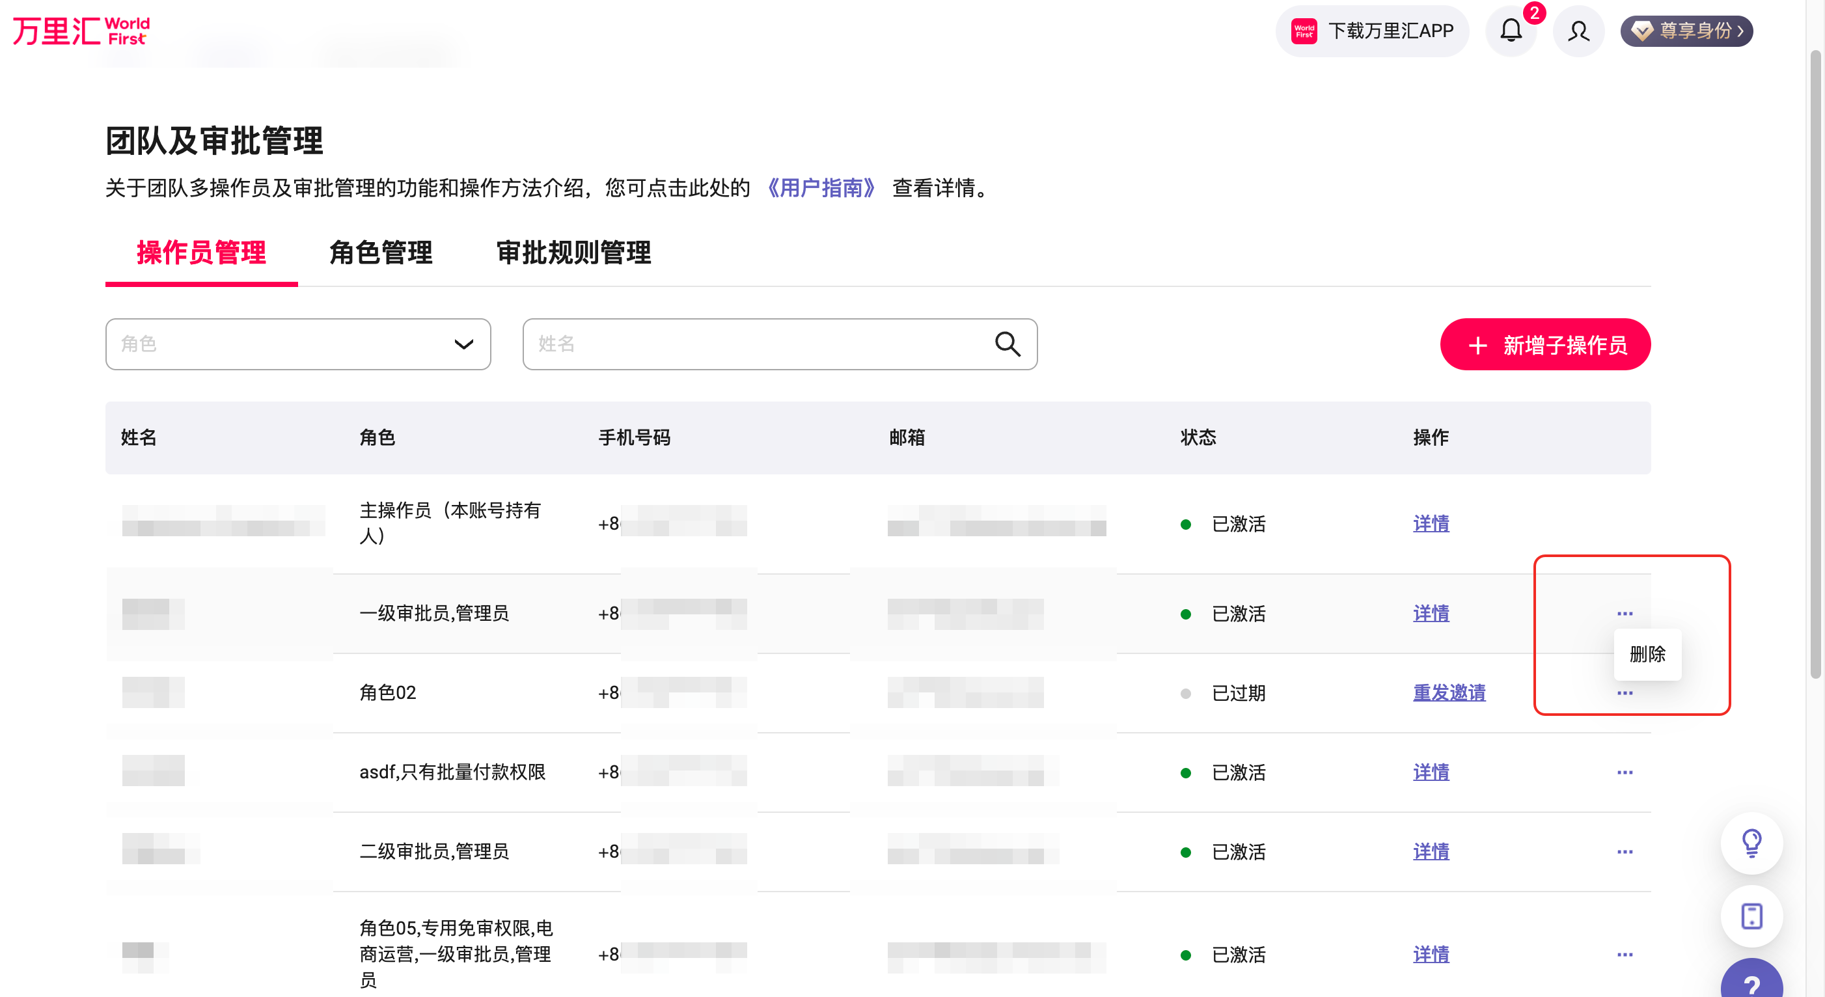Image resolution: width=1825 pixels, height=997 pixels.
Task: Click the lightbulb tips icon at bottom right
Action: coord(1751,843)
